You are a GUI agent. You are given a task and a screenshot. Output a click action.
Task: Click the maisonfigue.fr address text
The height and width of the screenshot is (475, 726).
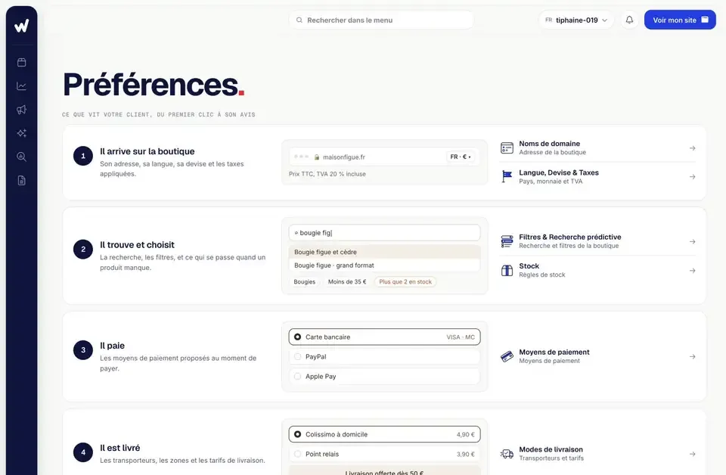click(344, 157)
